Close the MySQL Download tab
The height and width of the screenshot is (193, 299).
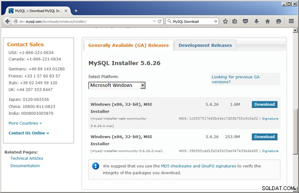point(66,11)
